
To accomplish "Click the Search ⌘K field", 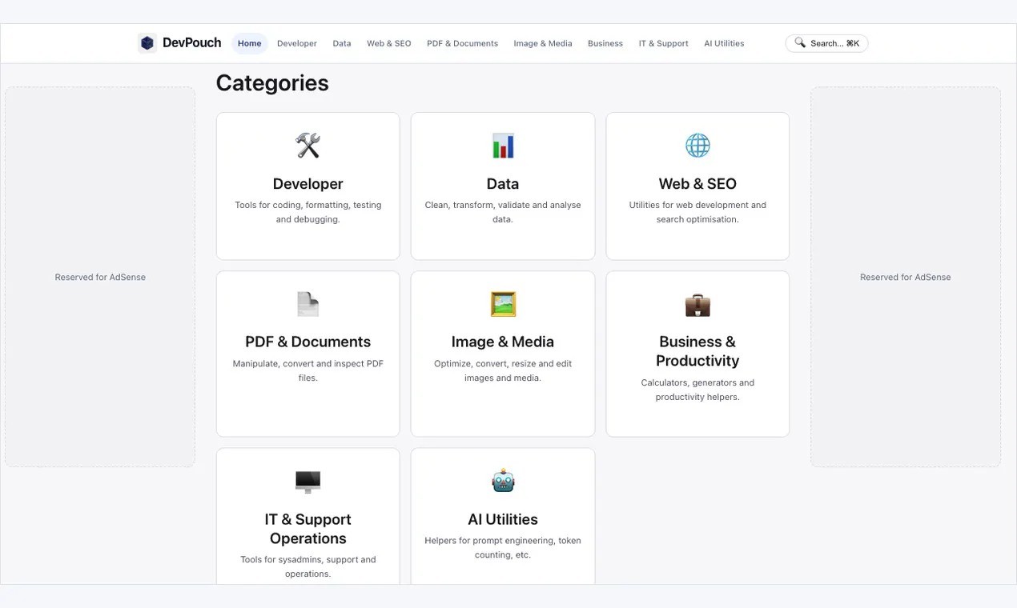I will coord(826,43).
